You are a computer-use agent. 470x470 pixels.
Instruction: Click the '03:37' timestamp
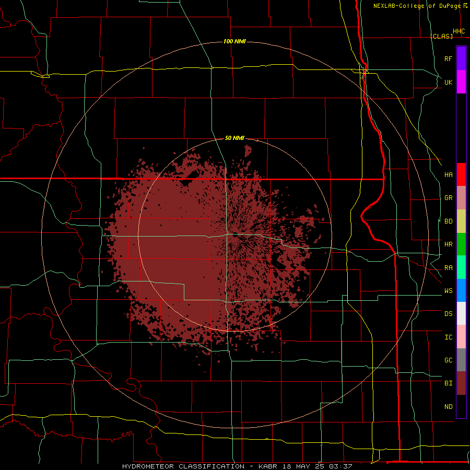[x=340, y=466]
